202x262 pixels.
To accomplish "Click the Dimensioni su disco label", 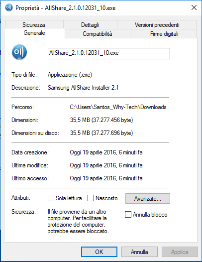I will [35, 133].
